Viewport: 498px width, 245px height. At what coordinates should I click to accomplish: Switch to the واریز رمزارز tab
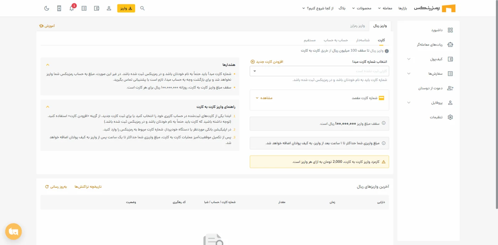(357, 26)
